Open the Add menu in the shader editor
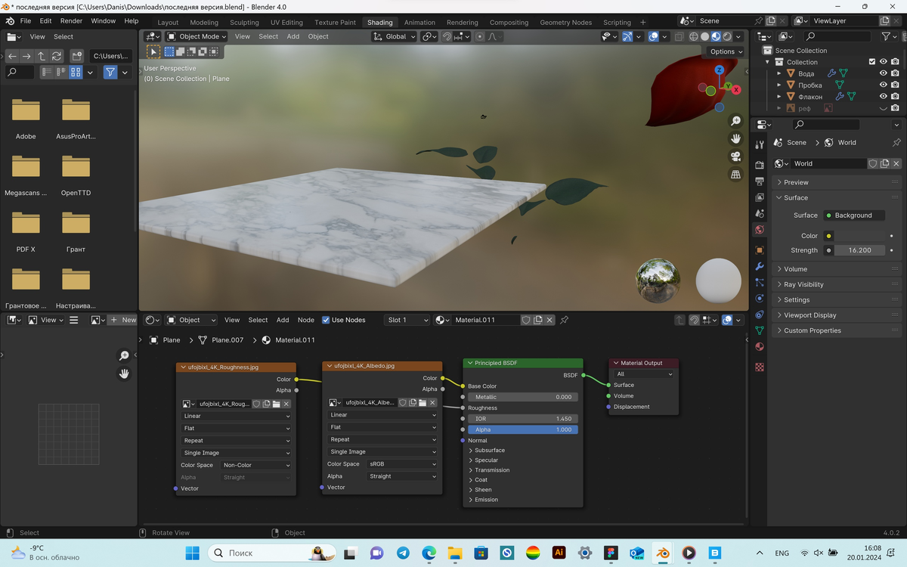Screen dimensions: 907x567 [x=283, y=319]
